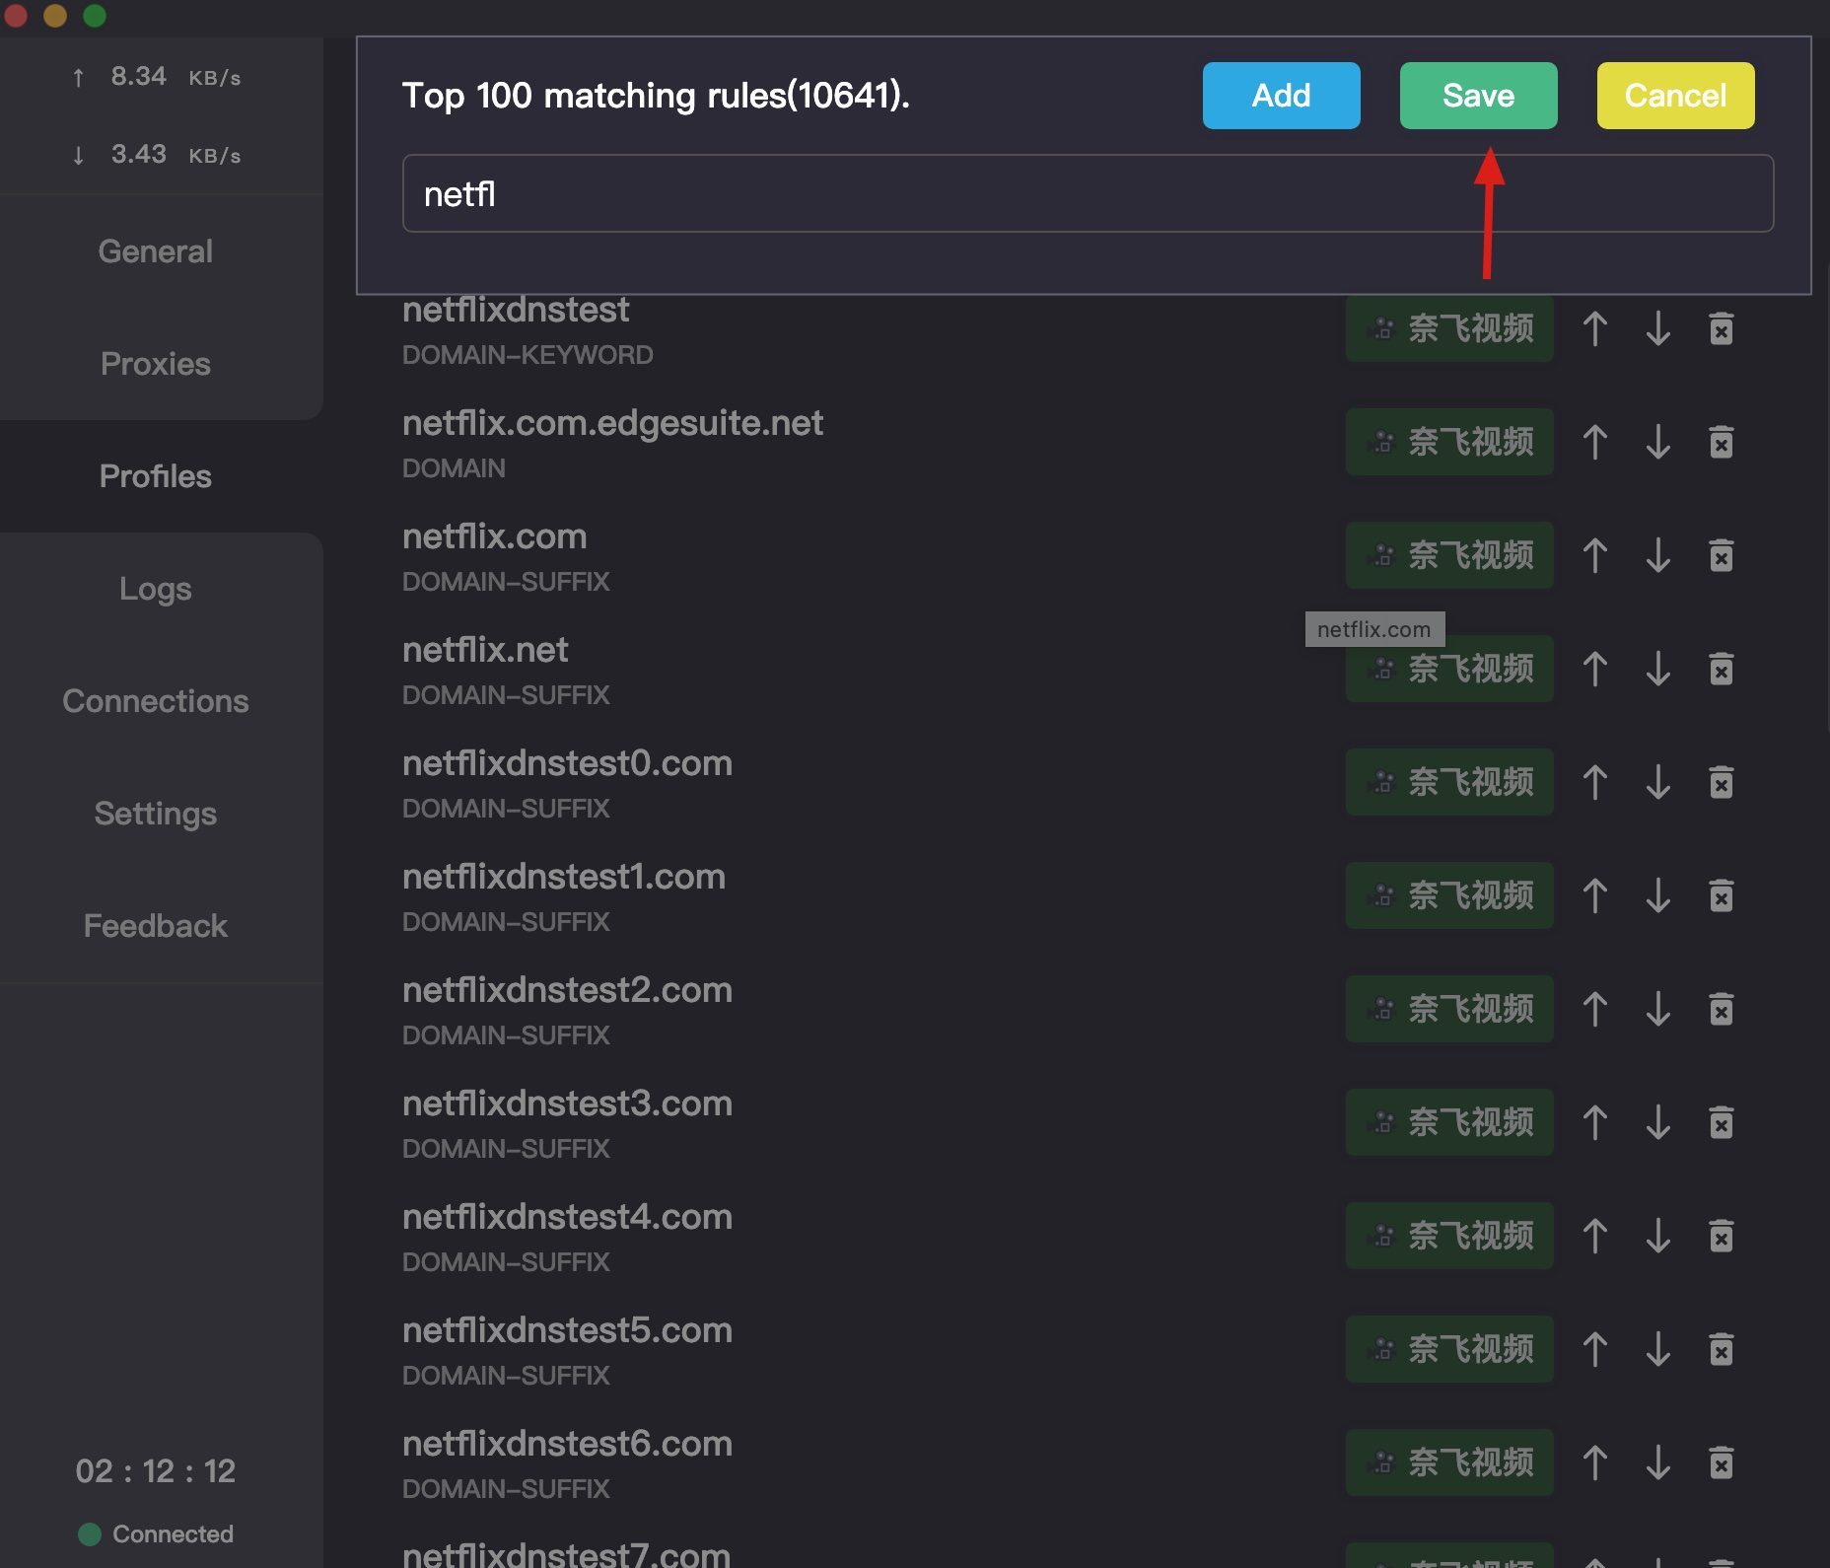Screen dimensions: 1830x1568
Task: Cancel rule editing
Action: coord(1675,96)
